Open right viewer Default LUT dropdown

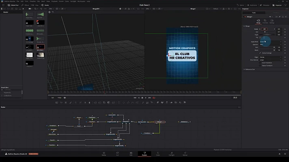pyautogui.click(x=217, y=9)
